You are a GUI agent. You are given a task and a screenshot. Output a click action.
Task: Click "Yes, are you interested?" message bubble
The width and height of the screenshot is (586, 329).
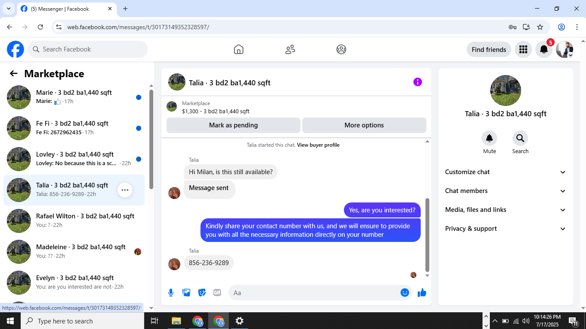(x=382, y=210)
